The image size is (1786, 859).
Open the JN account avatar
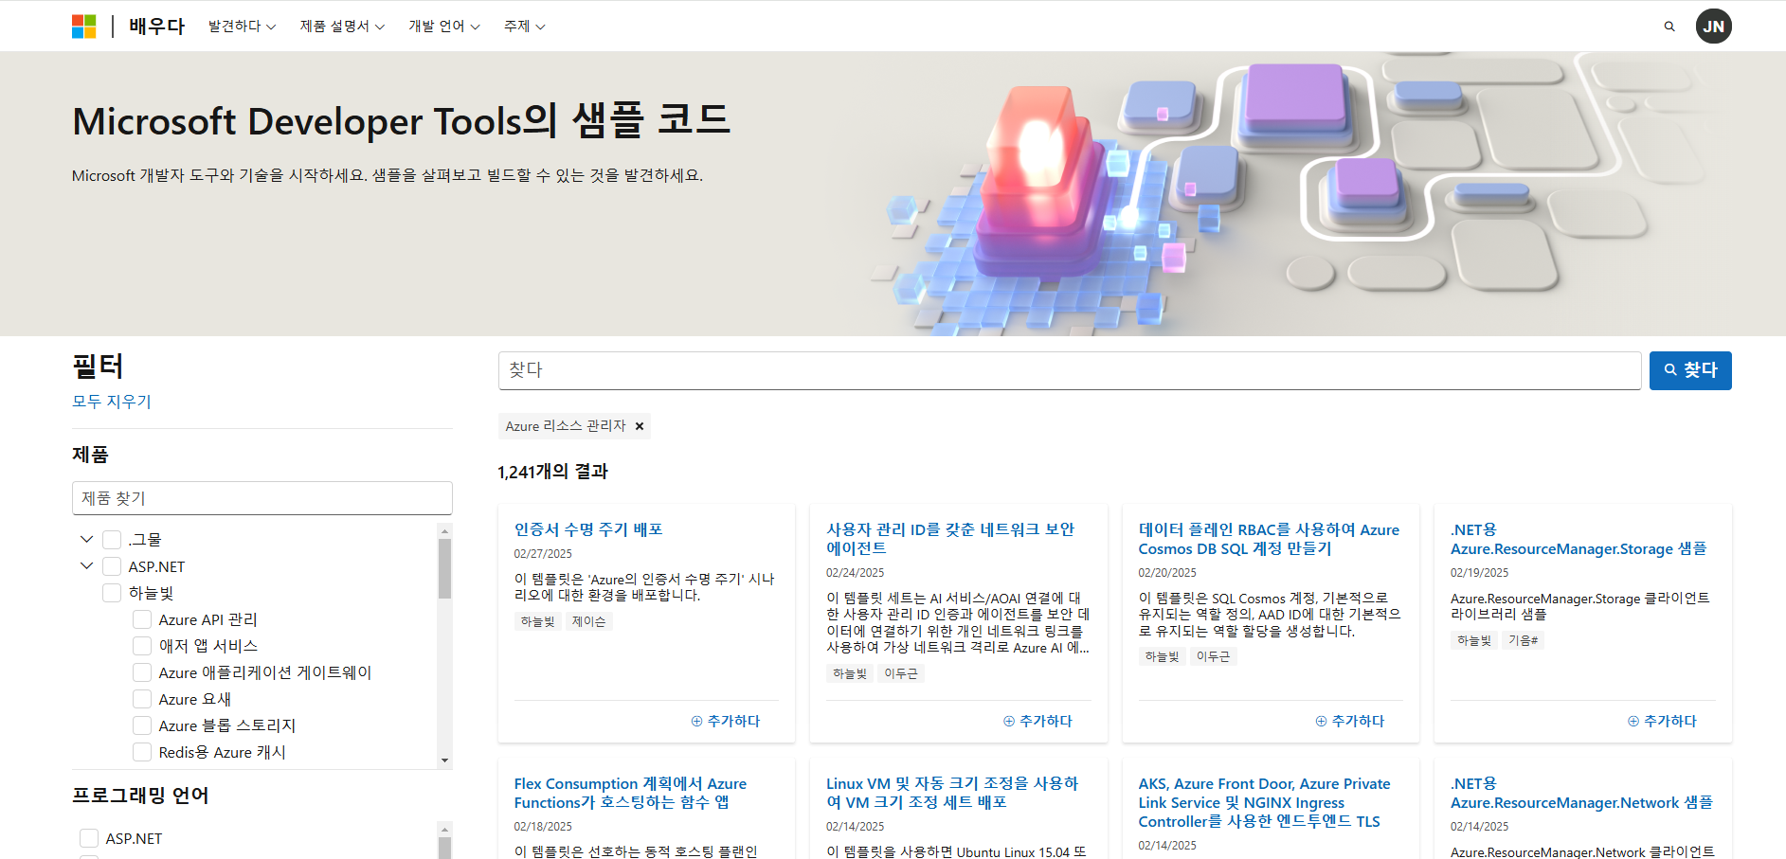coord(1713,27)
